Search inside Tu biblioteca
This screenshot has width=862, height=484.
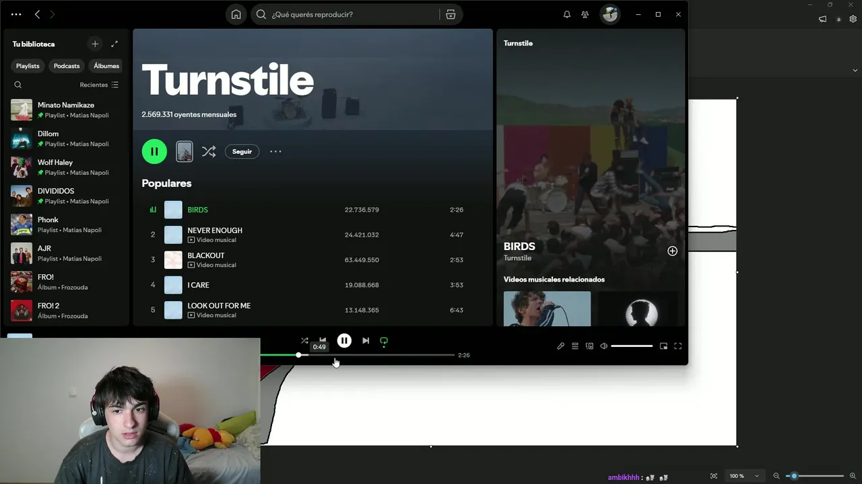[18, 85]
